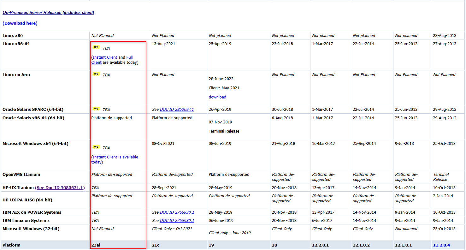466x250 pixels.
Task: Click the 12.2.0.1 column label
Action: pos(321,245)
